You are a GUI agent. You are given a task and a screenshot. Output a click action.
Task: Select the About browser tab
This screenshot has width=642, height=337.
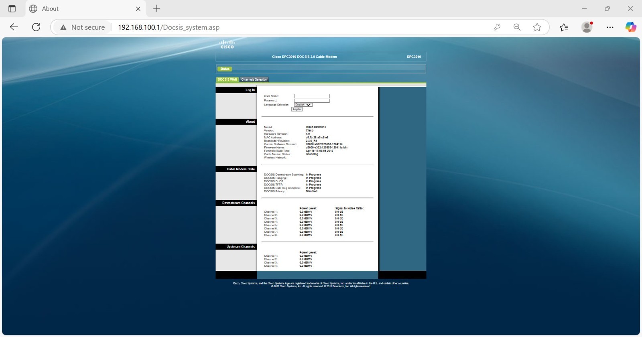[85, 8]
